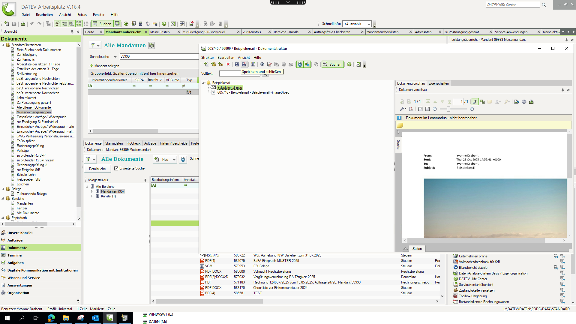Open the Struktur menu

coord(207,58)
